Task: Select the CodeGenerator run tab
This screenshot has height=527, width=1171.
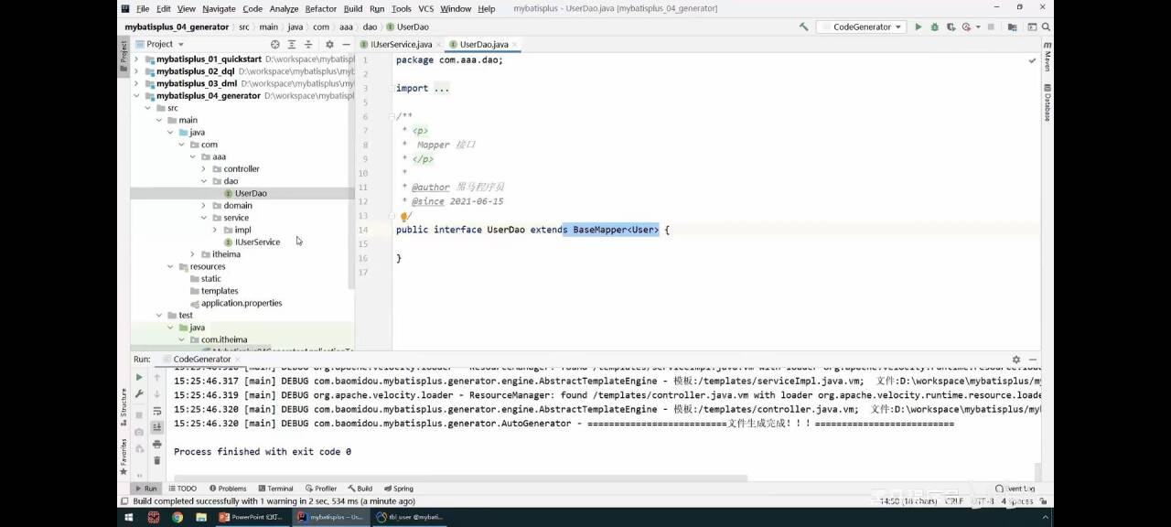Action: (x=201, y=360)
